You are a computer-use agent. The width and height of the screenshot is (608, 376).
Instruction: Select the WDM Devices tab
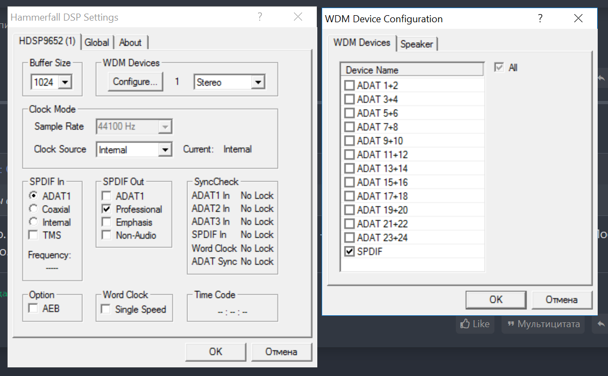click(x=362, y=43)
